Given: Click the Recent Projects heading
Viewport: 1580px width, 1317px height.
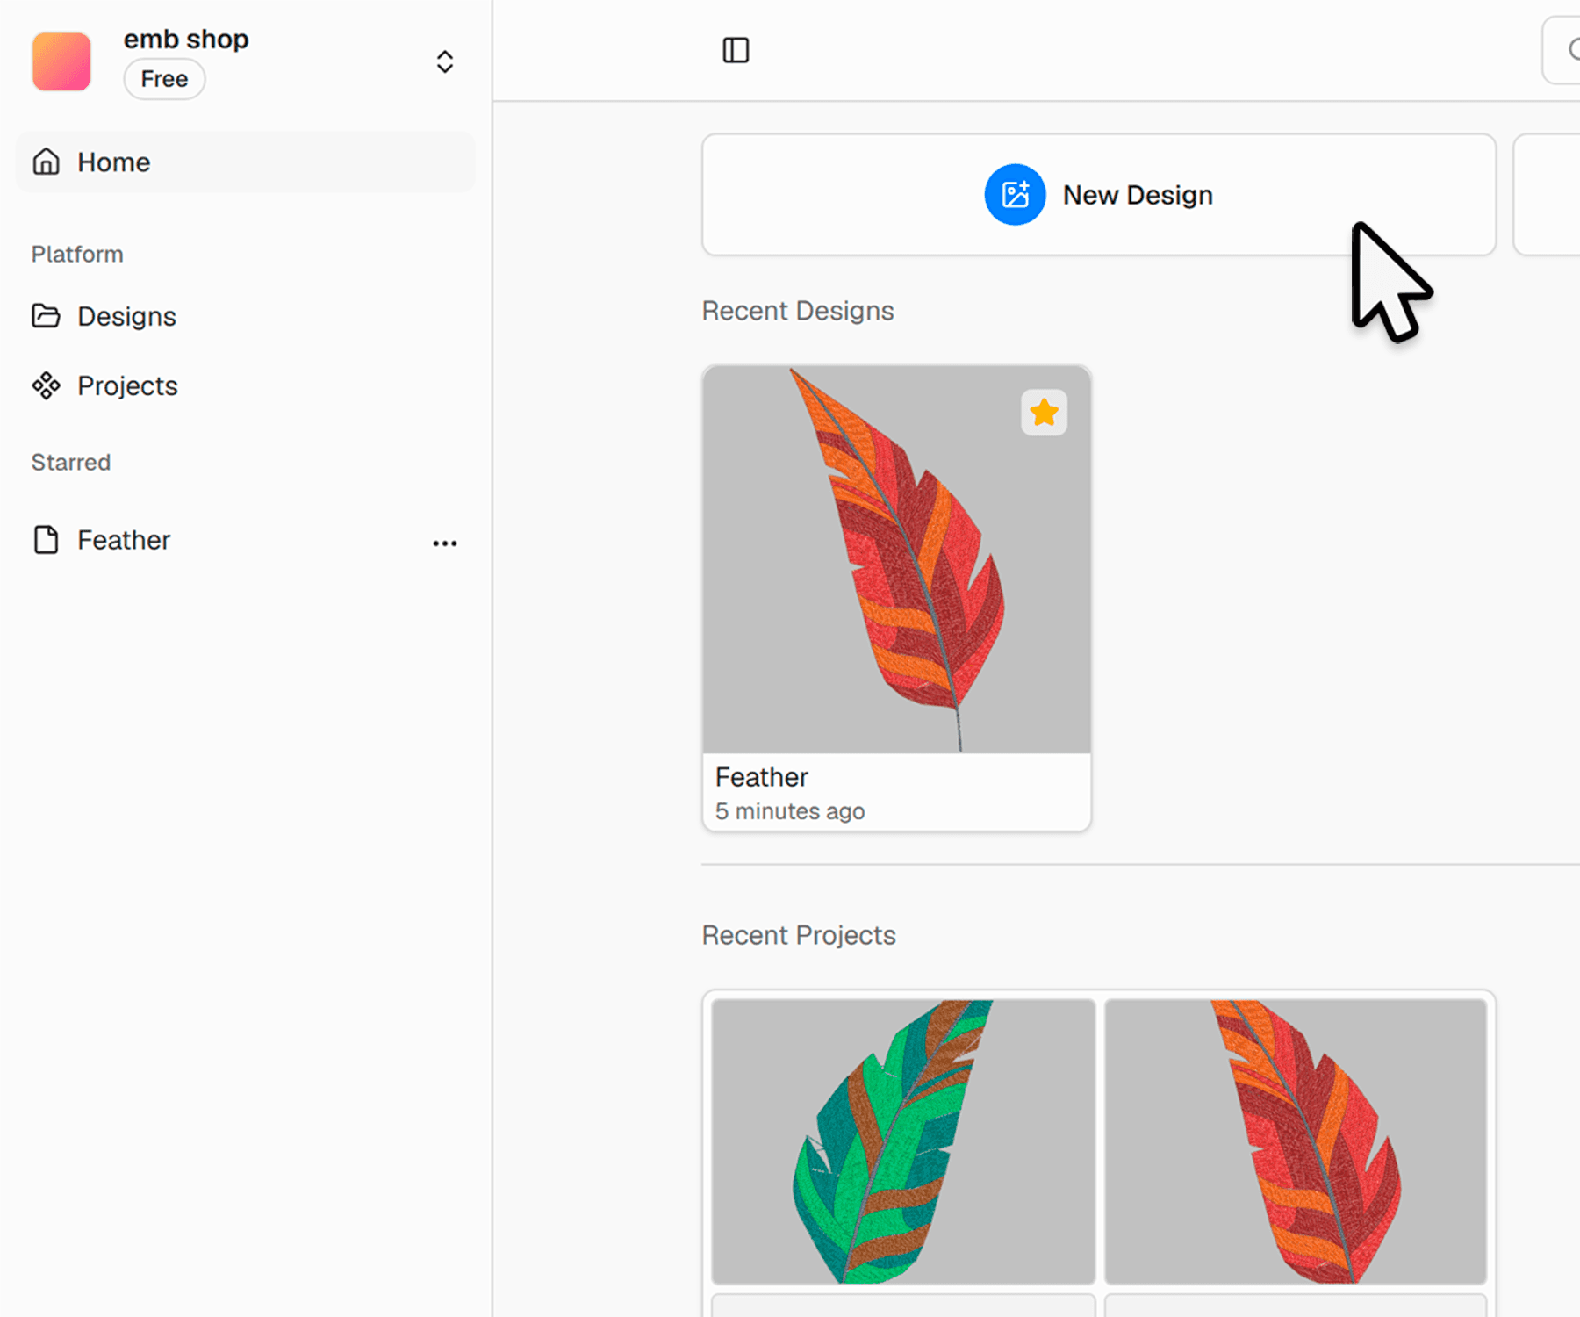Looking at the screenshot, I should click(799, 935).
